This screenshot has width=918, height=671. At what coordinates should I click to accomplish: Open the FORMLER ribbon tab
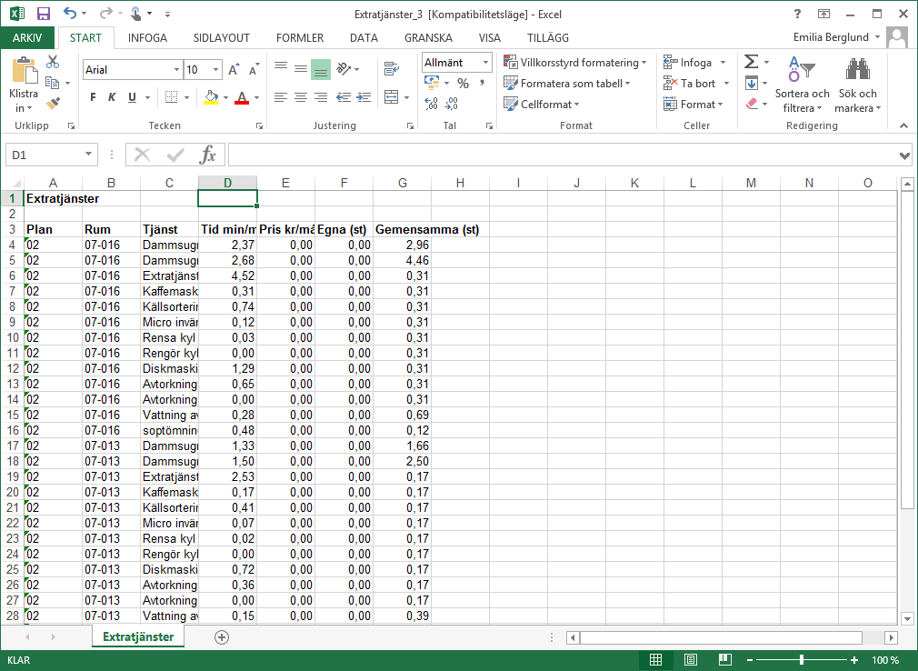click(300, 38)
